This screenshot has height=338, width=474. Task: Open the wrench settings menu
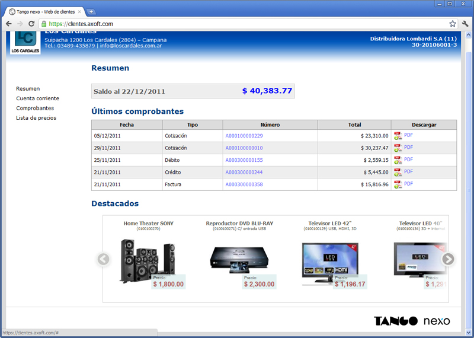(x=465, y=24)
